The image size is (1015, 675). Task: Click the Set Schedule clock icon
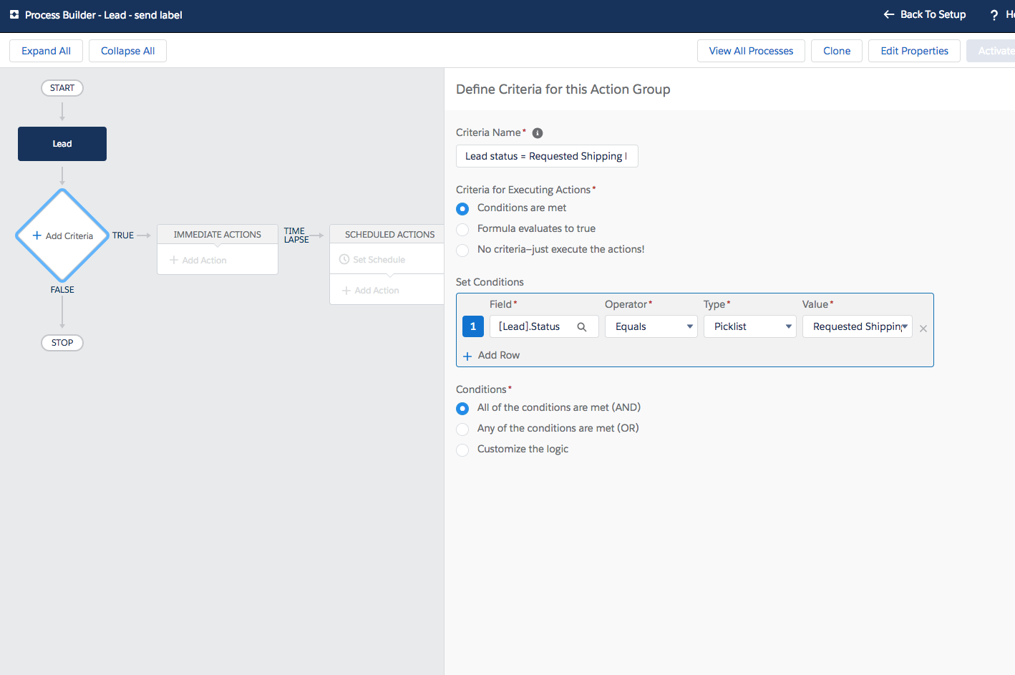[x=344, y=259]
